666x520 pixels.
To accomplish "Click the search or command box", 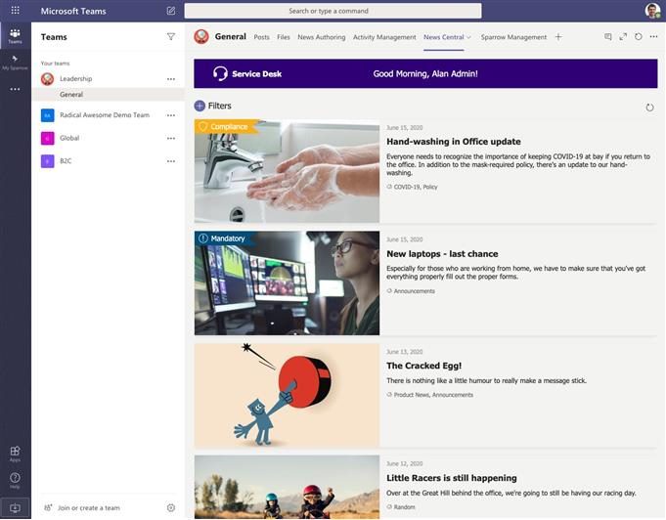I will point(333,11).
